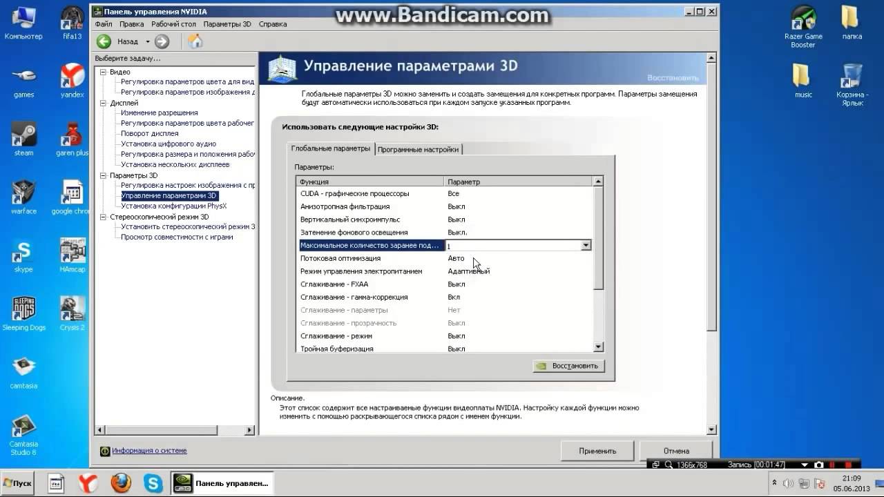This screenshot has width=884, height=497.
Task: Launch fifa13 desktop shortcut
Action: coord(72,23)
